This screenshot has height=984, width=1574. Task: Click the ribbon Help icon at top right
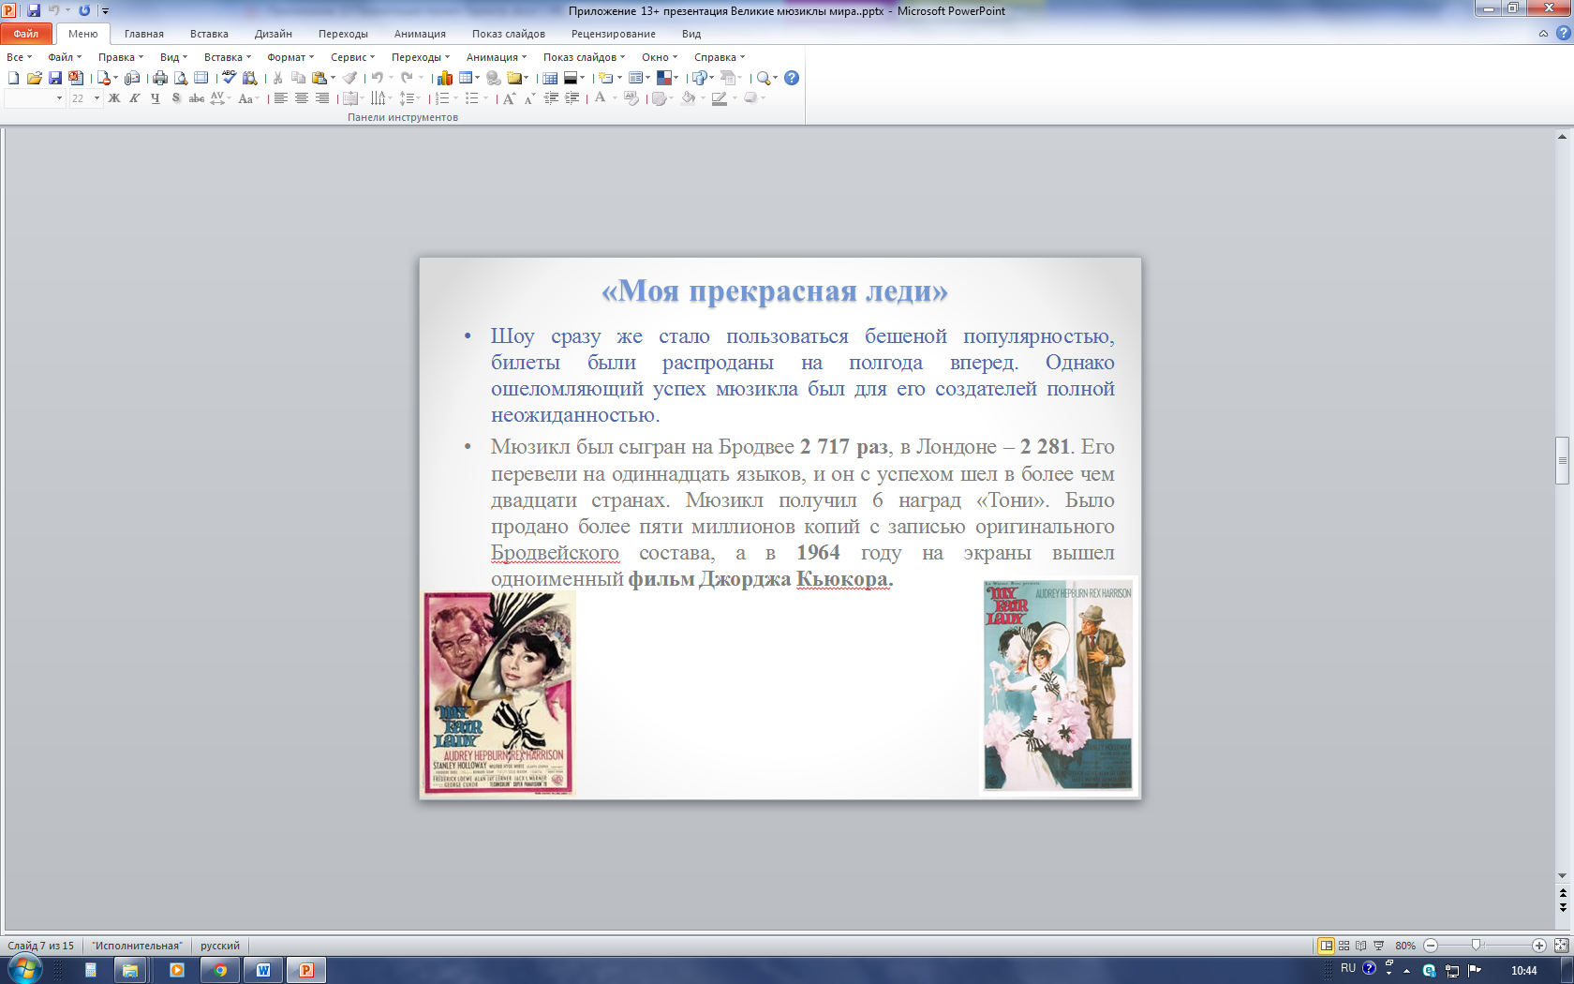point(1563,33)
